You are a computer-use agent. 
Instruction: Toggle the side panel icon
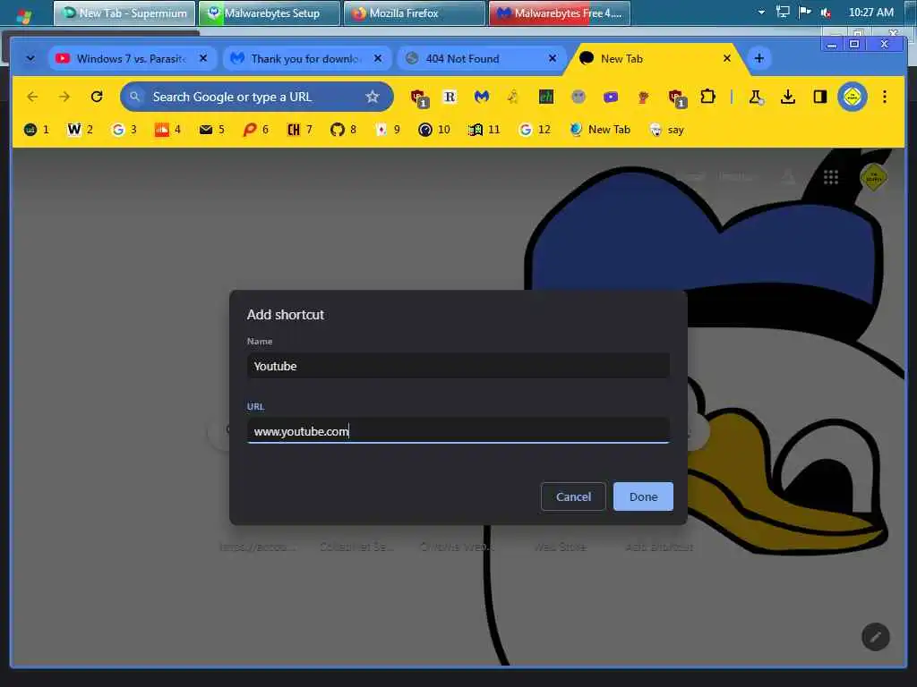tap(820, 97)
